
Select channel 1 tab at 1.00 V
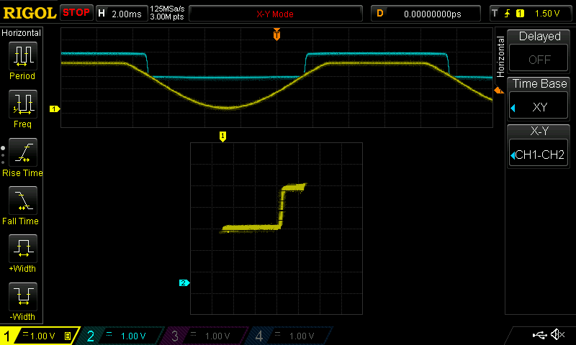click(x=40, y=336)
